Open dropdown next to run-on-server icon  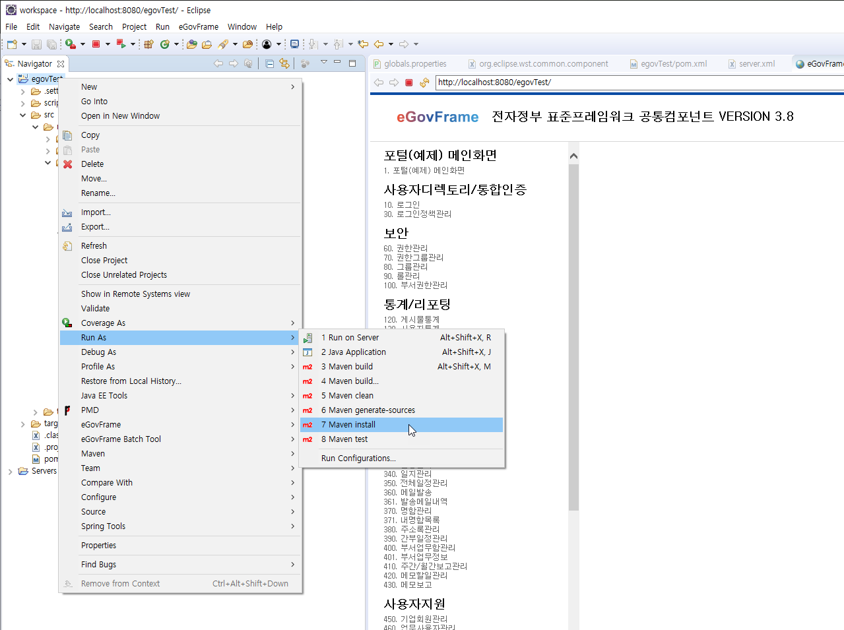(x=82, y=44)
